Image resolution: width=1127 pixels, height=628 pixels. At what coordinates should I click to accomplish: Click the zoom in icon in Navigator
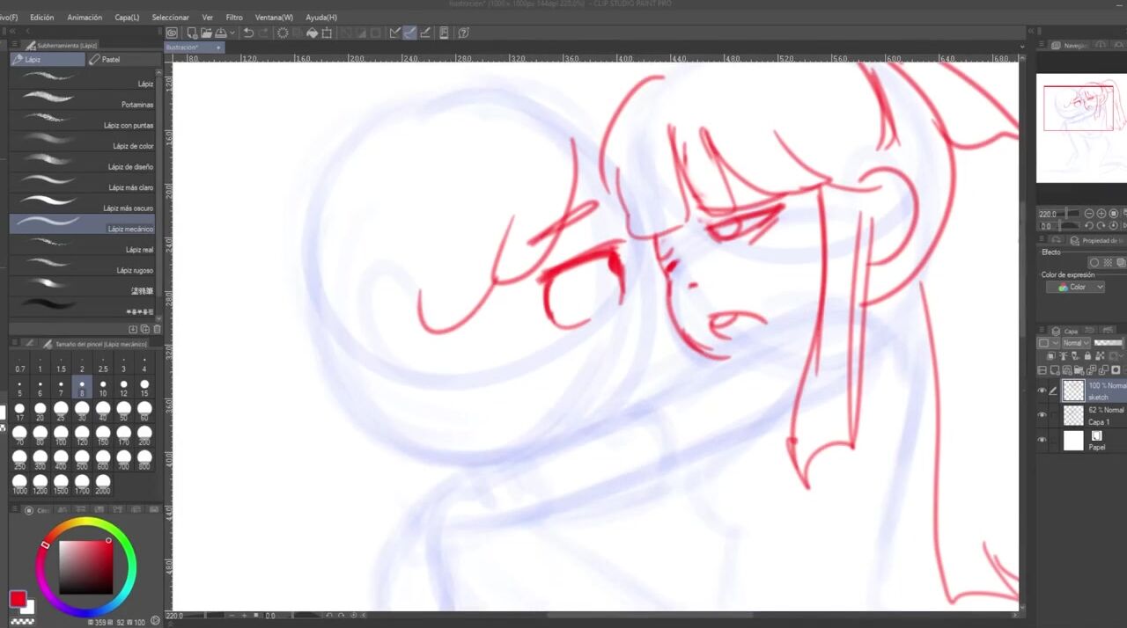[1101, 214]
